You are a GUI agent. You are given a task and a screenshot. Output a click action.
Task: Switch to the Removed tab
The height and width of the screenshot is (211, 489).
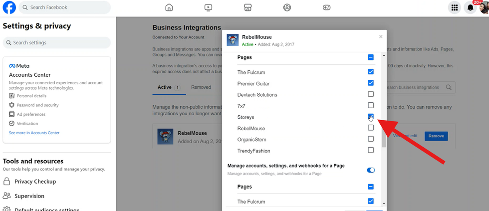[x=201, y=87]
